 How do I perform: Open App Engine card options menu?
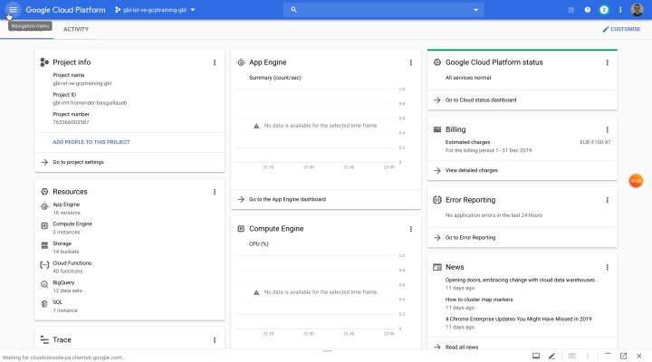411,62
